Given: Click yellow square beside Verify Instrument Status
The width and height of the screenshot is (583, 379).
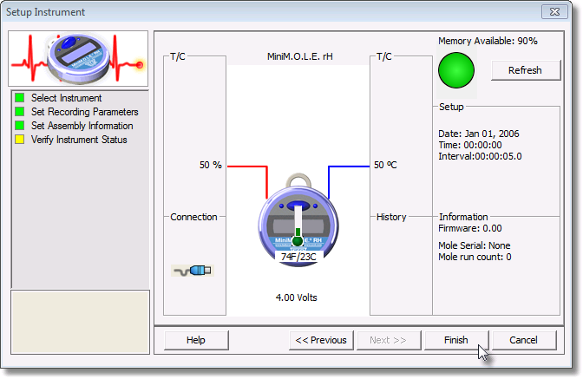Looking at the screenshot, I should [19, 140].
